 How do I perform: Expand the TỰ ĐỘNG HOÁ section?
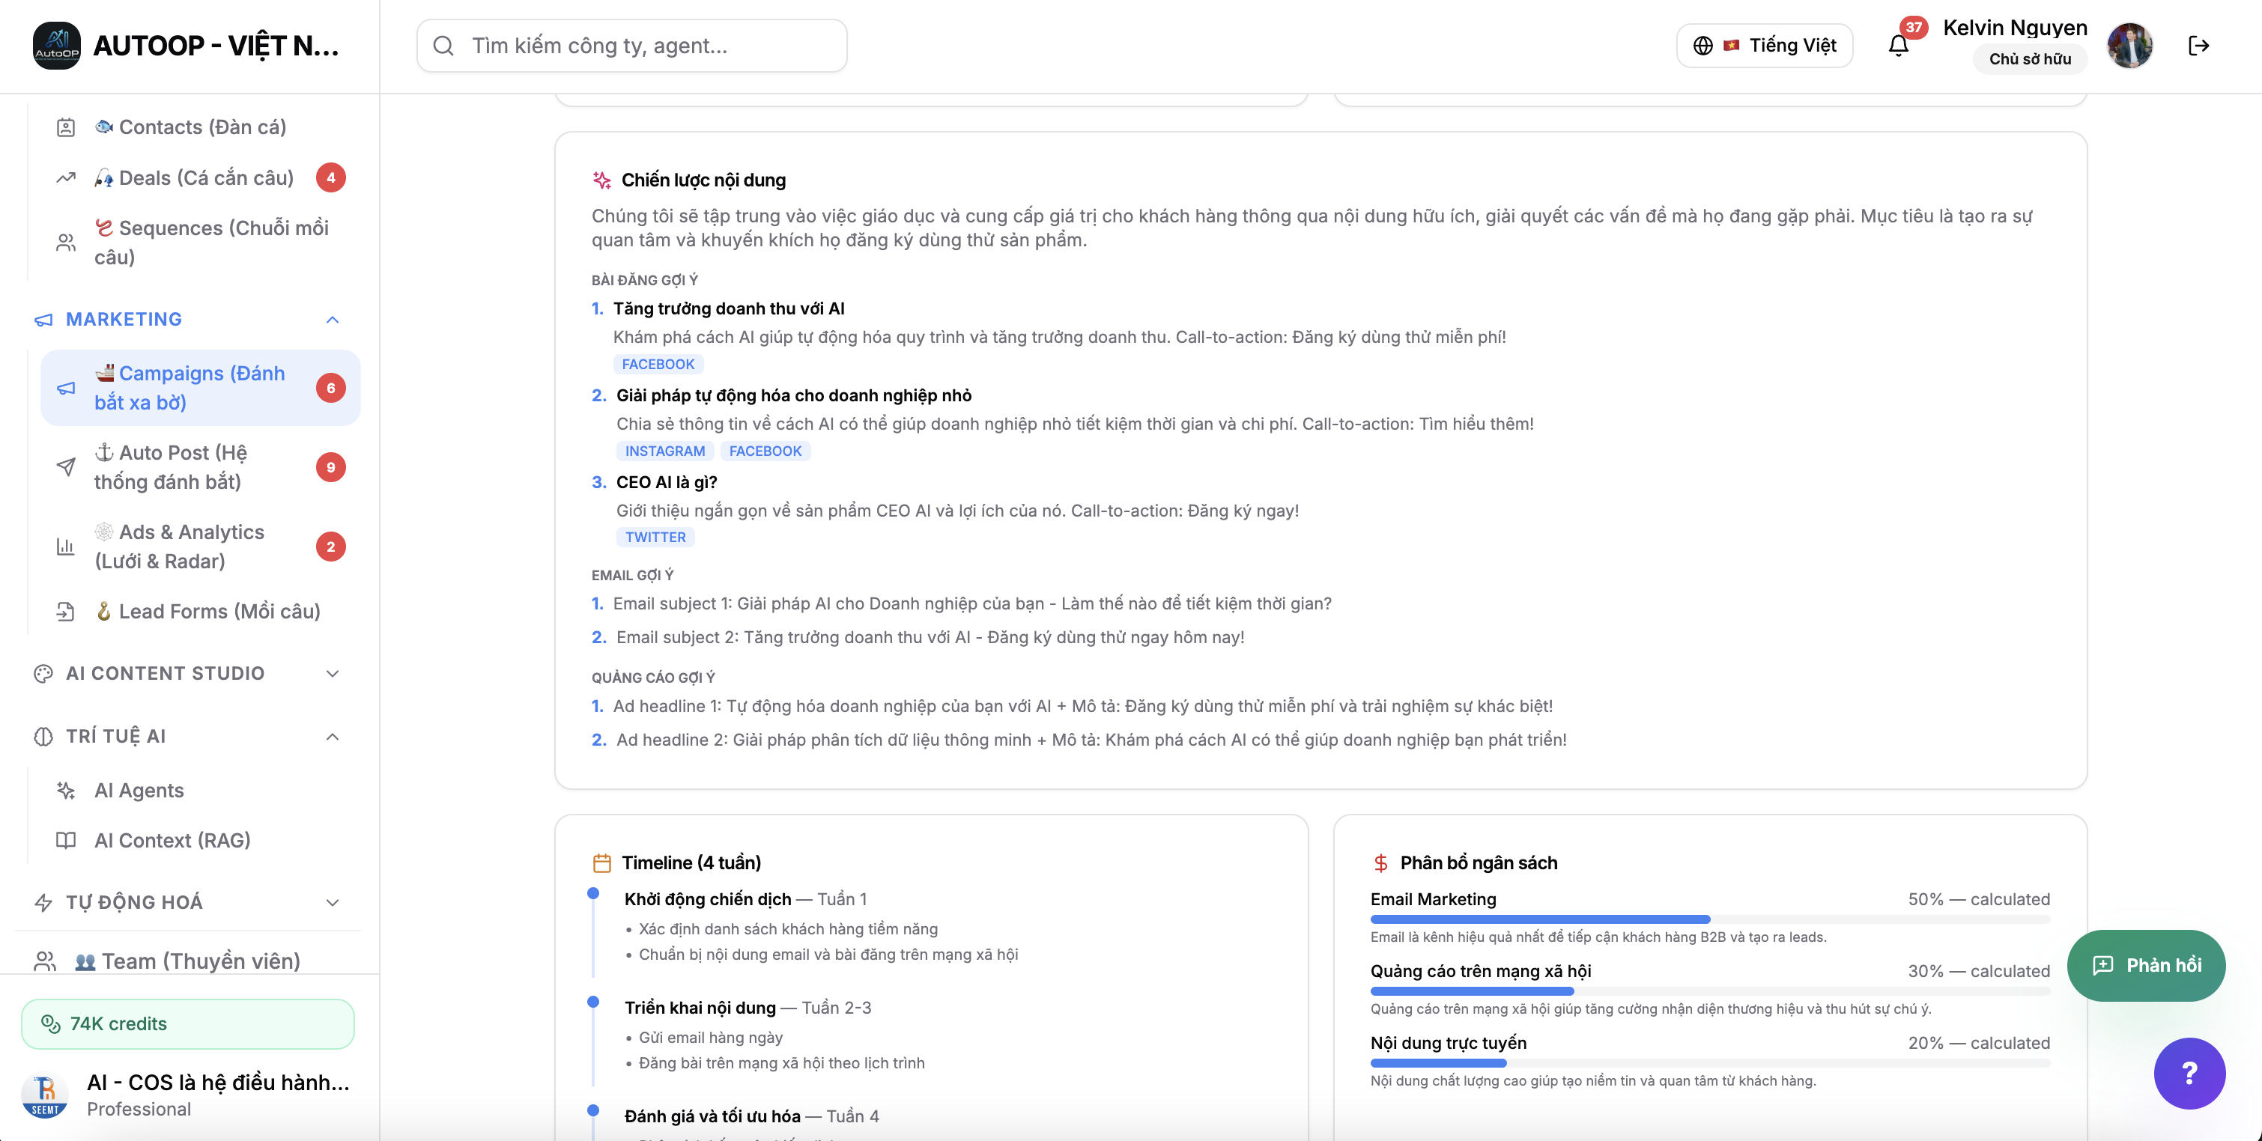(x=332, y=902)
